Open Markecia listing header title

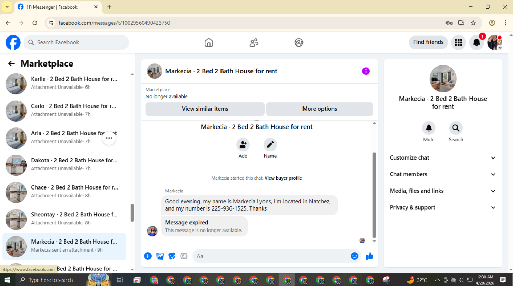[x=221, y=71]
